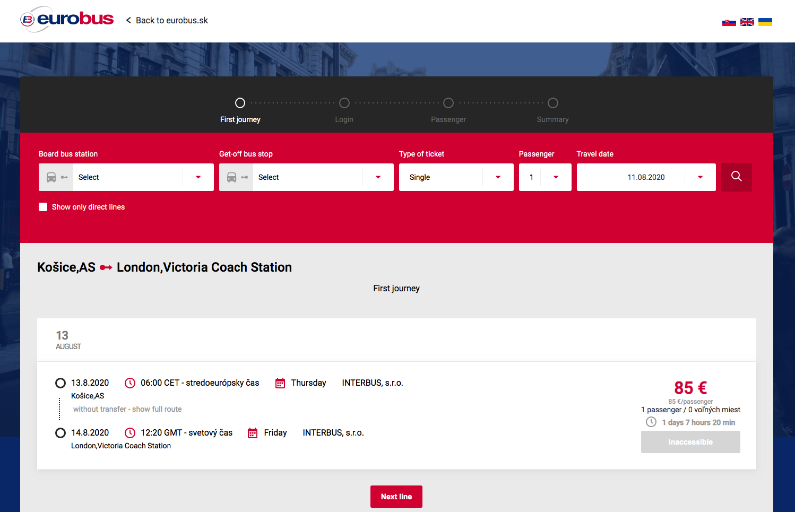This screenshot has width=795, height=512.
Task: Click the 13 AUGUST date header
Action: (x=68, y=340)
